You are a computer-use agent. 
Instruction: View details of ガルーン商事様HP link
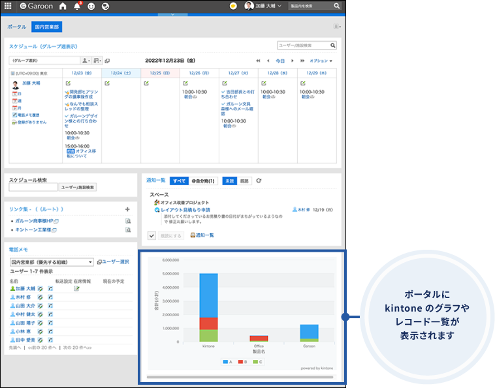[x=128, y=221]
